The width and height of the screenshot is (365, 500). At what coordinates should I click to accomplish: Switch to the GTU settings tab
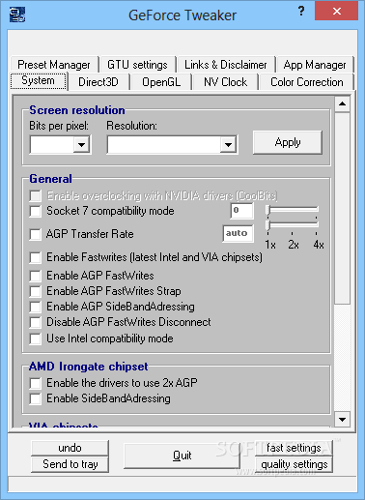137,65
